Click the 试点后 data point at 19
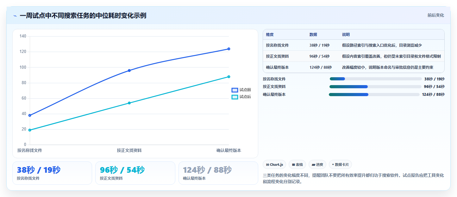This screenshot has height=197, width=457. pos(30,130)
